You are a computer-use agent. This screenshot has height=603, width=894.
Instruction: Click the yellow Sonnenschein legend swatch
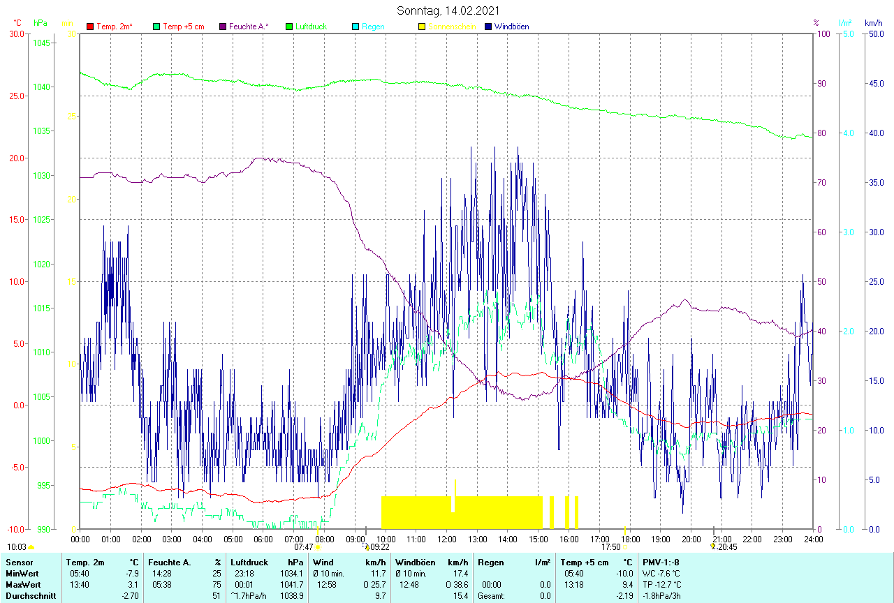[x=422, y=27]
